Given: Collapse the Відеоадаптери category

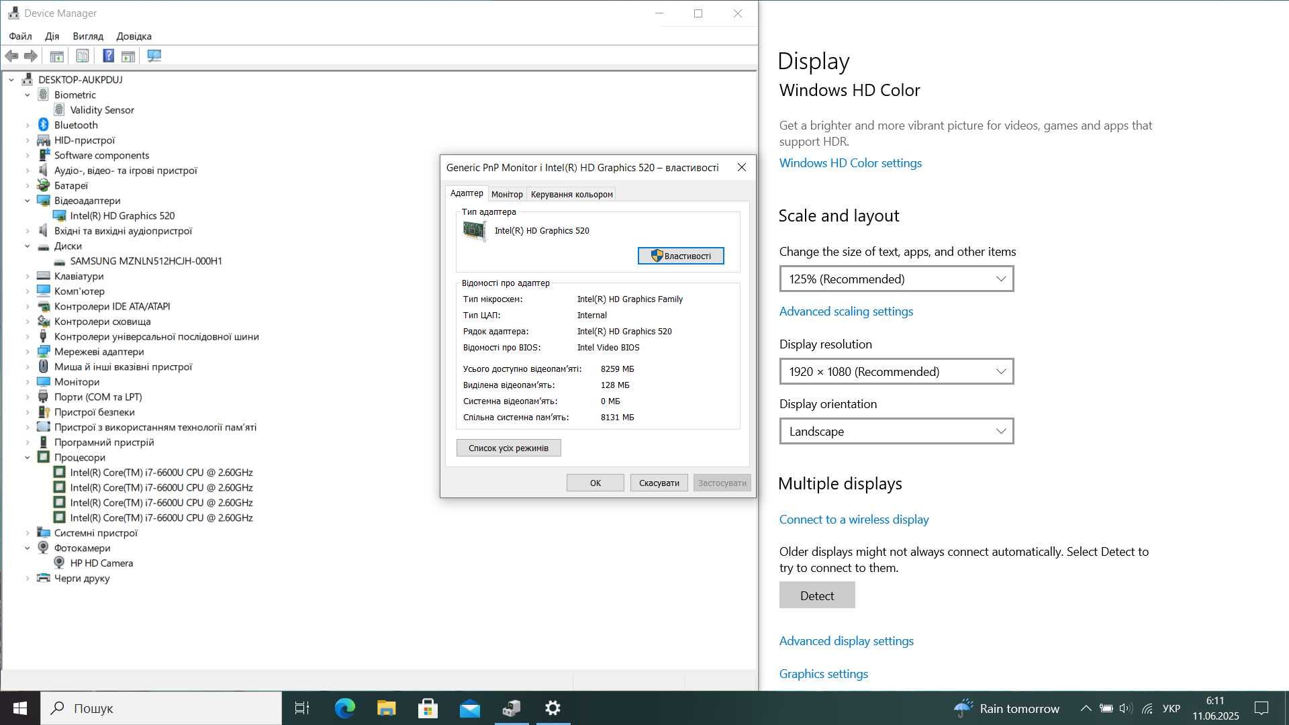Looking at the screenshot, I should click(x=28, y=201).
